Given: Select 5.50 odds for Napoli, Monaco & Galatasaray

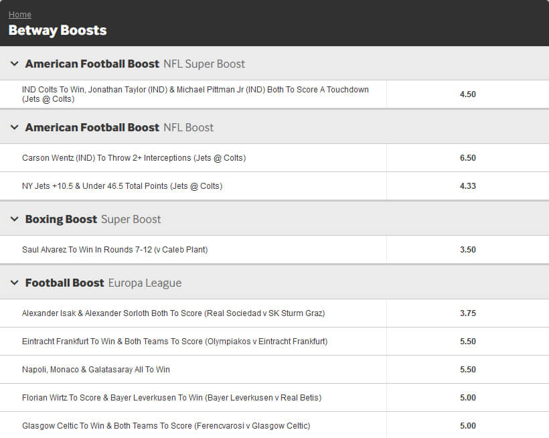Looking at the screenshot, I should click(468, 370).
